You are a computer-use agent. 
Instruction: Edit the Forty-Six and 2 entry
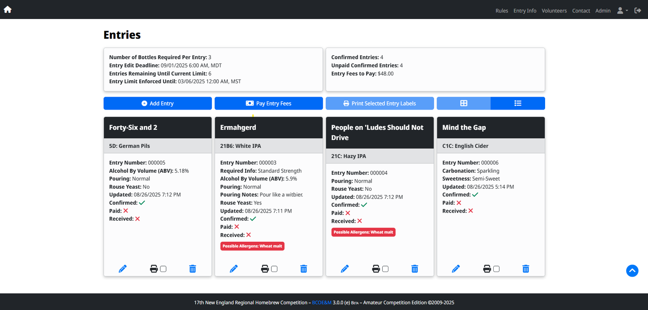pyautogui.click(x=123, y=269)
